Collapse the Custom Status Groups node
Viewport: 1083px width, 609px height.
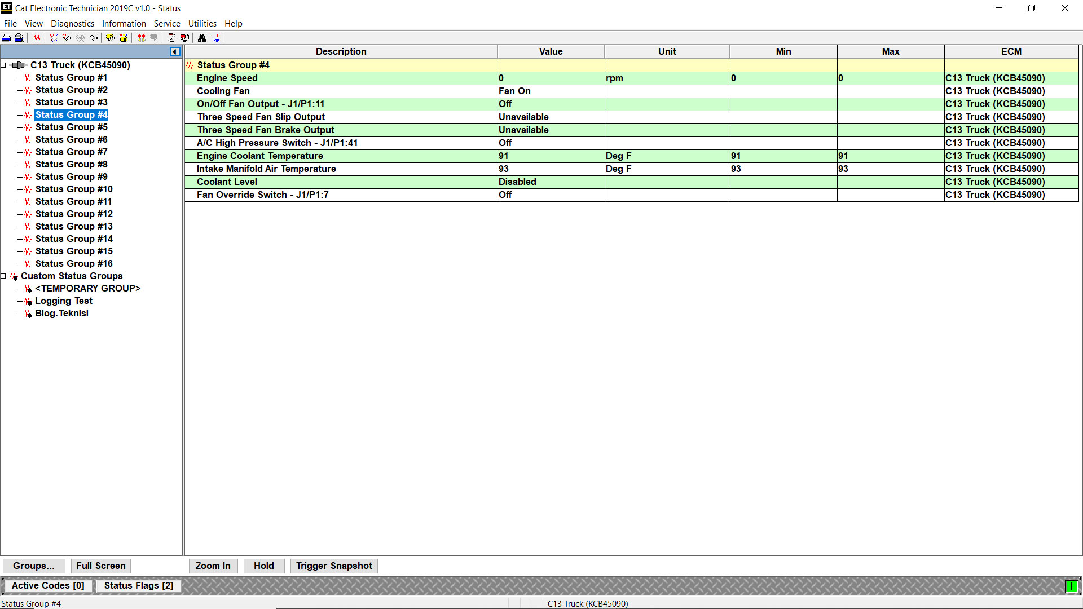(3, 276)
